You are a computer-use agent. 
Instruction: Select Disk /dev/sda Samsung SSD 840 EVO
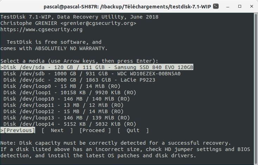(97, 67)
